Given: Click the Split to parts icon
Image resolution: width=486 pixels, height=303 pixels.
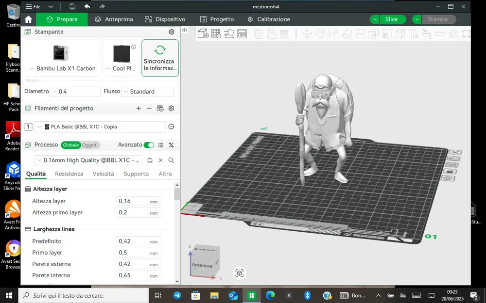Looking at the screenshot, I should pos(271,33).
